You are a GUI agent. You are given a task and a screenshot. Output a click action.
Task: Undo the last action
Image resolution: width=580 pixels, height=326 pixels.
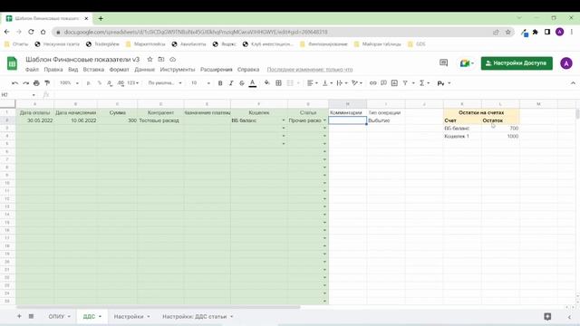[14, 83]
